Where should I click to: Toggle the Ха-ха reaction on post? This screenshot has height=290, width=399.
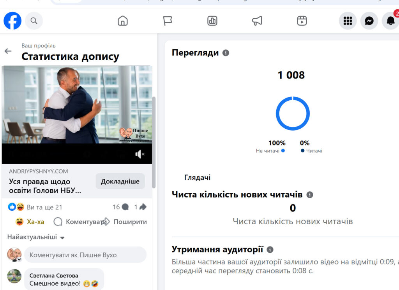tap(30, 222)
